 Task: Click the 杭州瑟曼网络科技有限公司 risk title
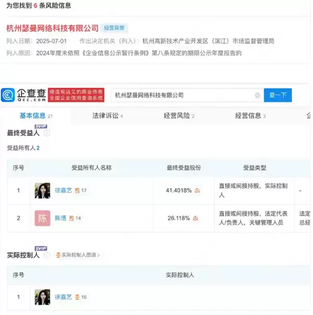(52, 28)
